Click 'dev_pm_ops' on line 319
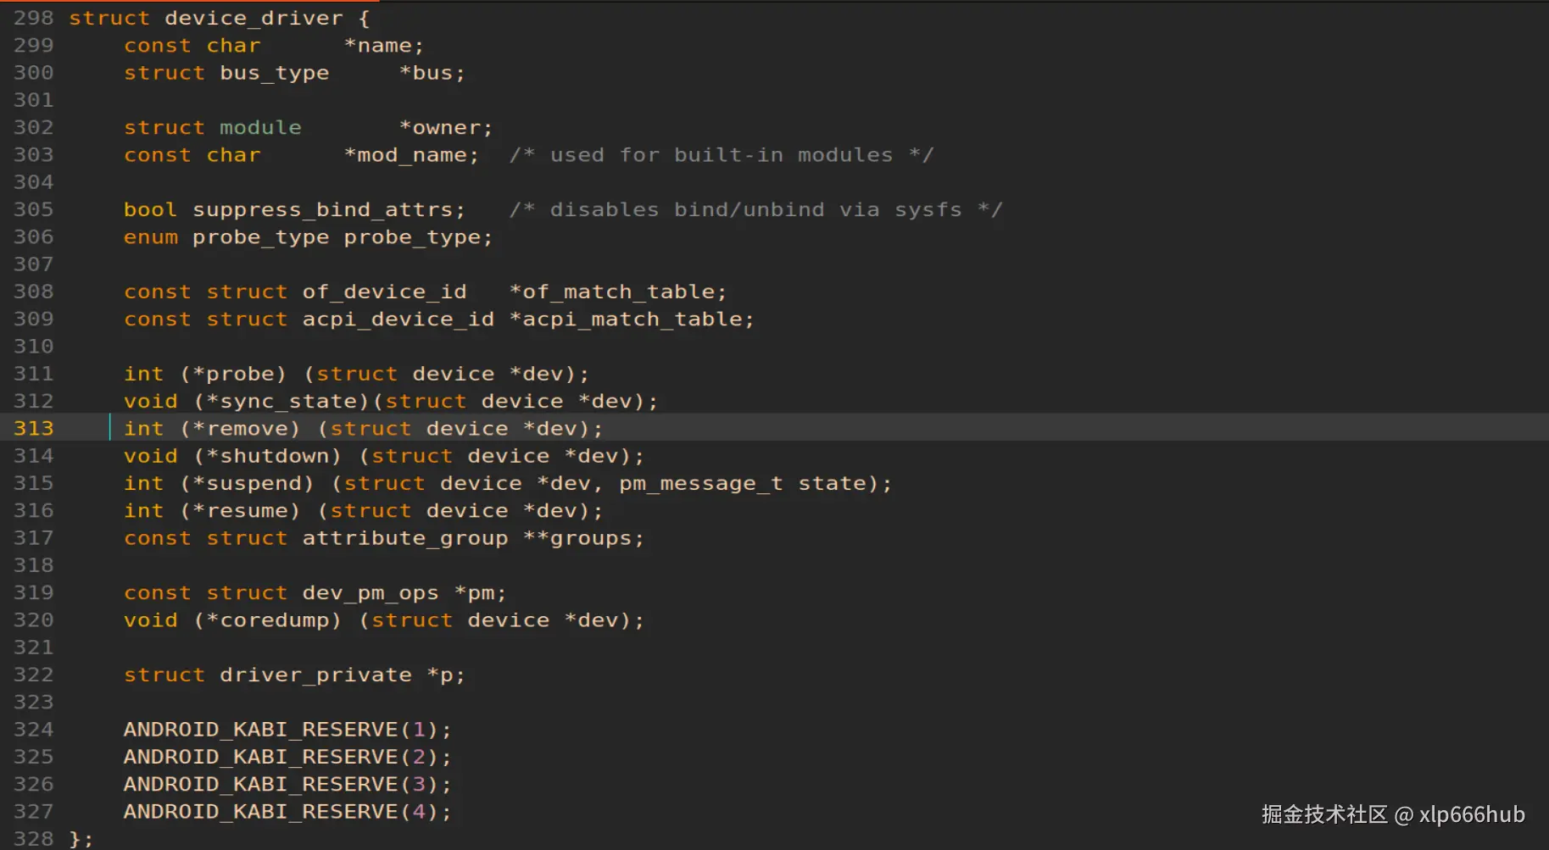The height and width of the screenshot is (850, 1549). [371, 592]
